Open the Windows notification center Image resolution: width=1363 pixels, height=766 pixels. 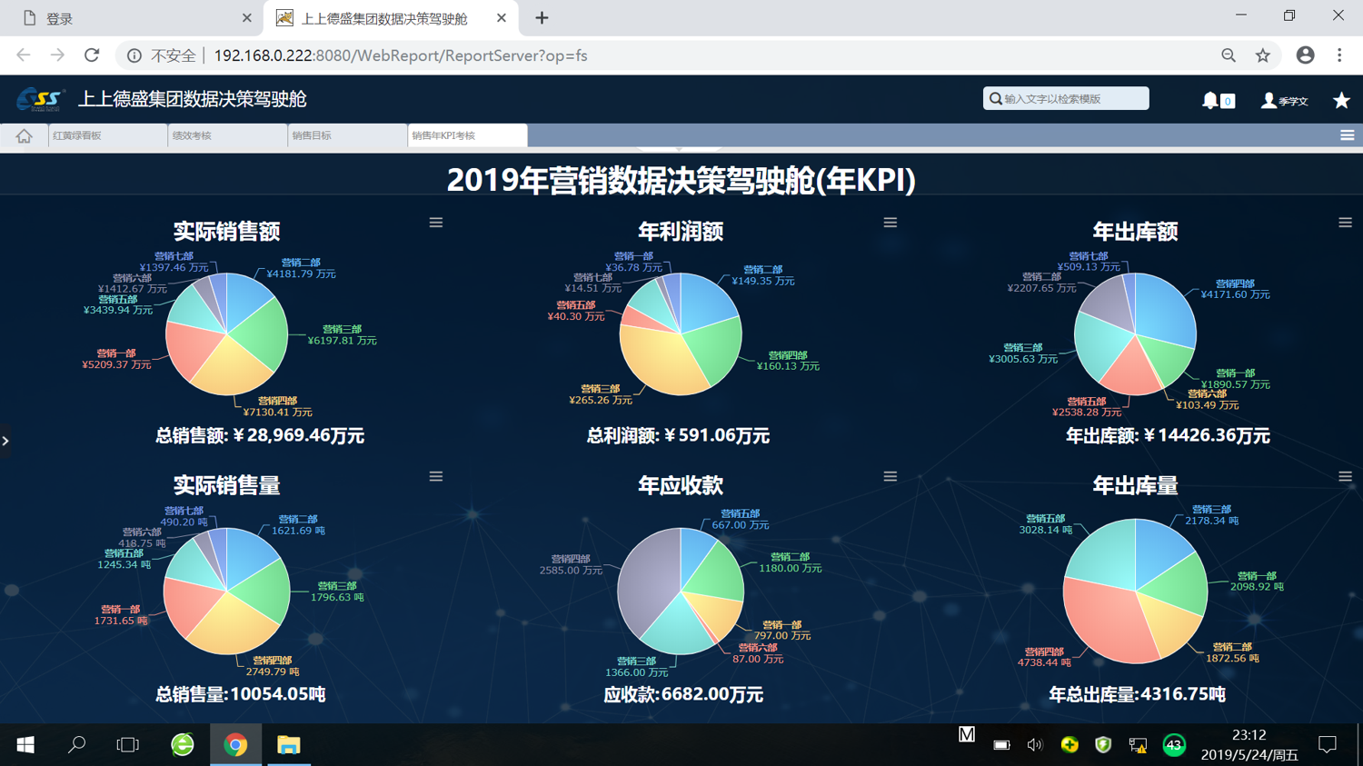1328,745
